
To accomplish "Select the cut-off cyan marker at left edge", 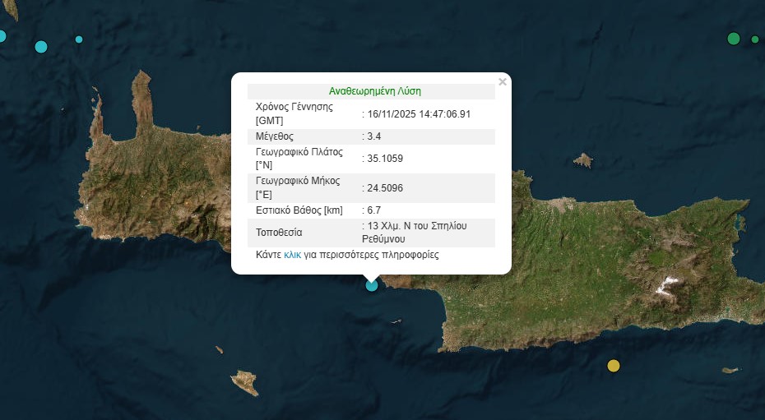I will [x=2, y=36].
